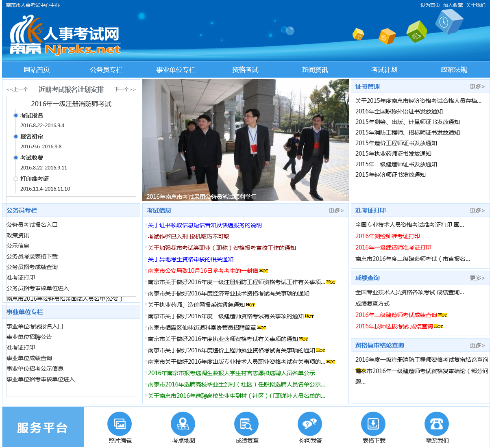Open 关于证书领取信息短信告知及快递服务的说明
Screen dimensions: 492x447
pyautogui.click(x=205, y=225)
